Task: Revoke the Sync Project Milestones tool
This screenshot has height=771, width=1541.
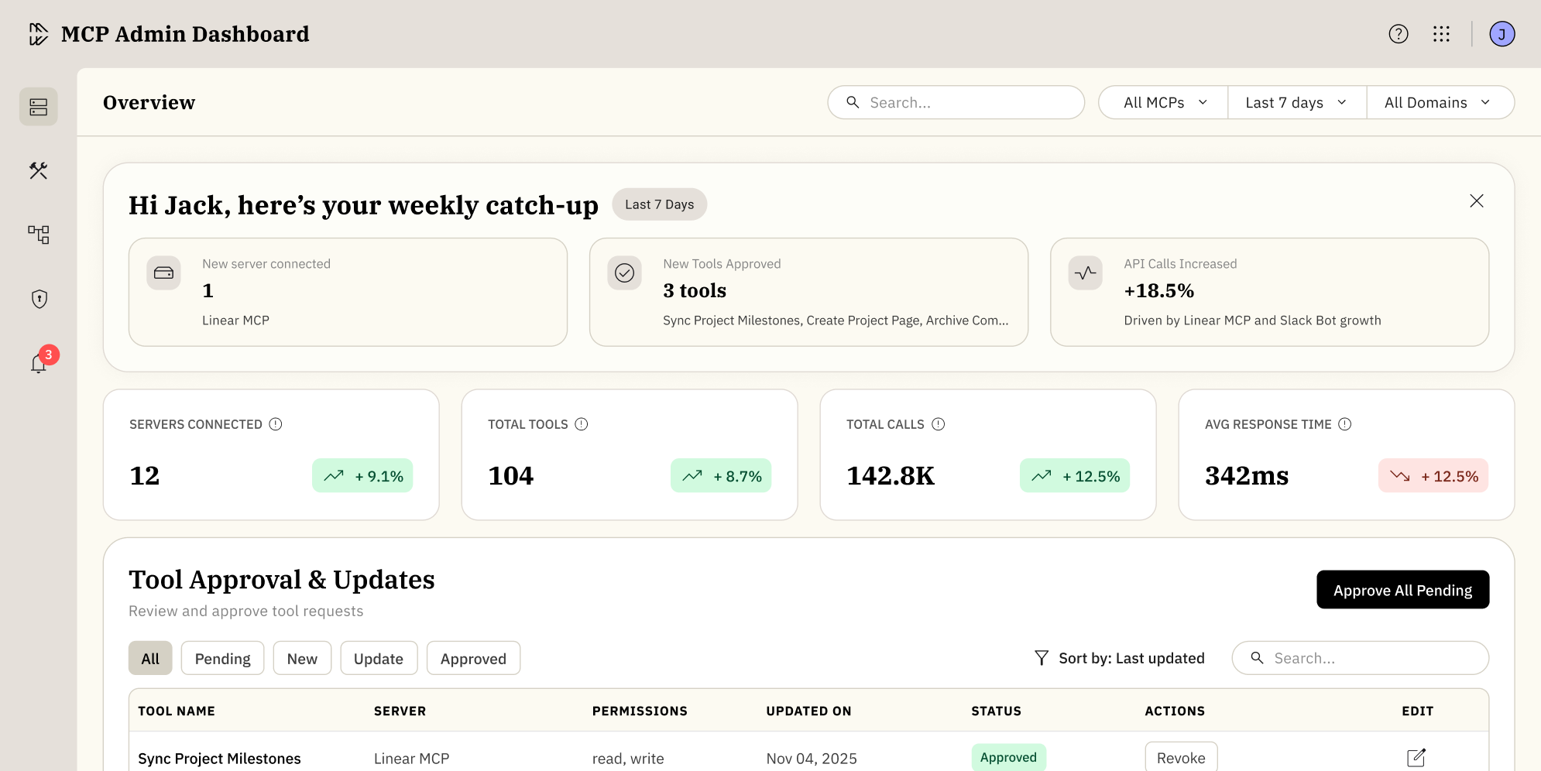Action: tap(1180, 757)
